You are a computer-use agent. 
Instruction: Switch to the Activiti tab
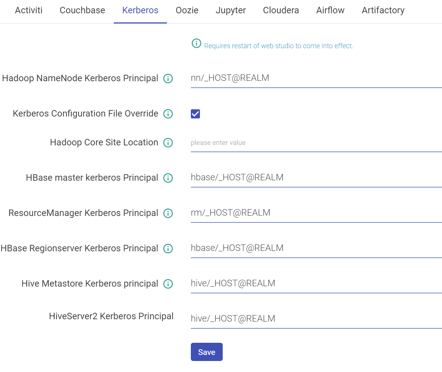[29, 10]
